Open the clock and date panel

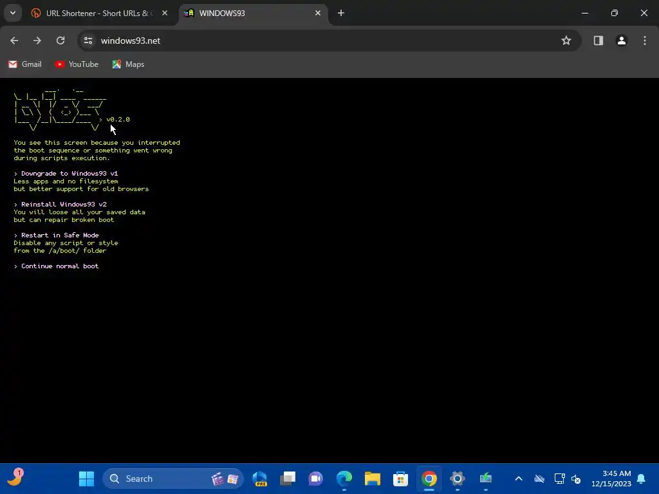pyautogui.click(x=611, y=479)
